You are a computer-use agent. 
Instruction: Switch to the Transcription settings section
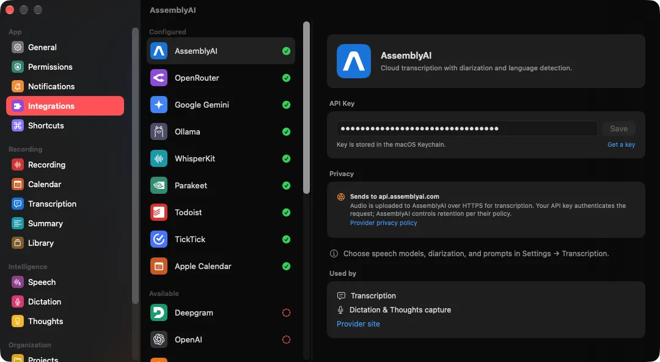tap(65, 204)
